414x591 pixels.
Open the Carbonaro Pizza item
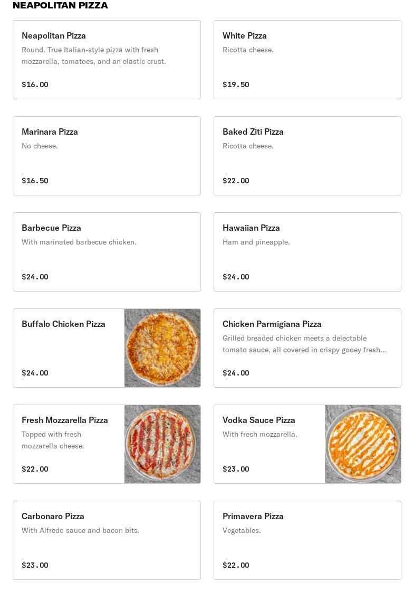point(53,517)
